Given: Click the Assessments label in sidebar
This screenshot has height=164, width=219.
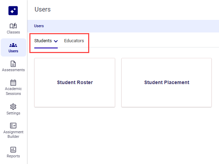Looking at the screenshot, I should pos(13,70).
